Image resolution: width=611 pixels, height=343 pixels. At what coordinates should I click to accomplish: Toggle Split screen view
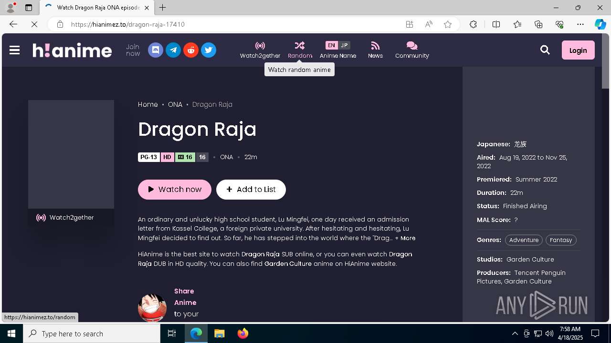pyautogui.click(x=496, y=24)
